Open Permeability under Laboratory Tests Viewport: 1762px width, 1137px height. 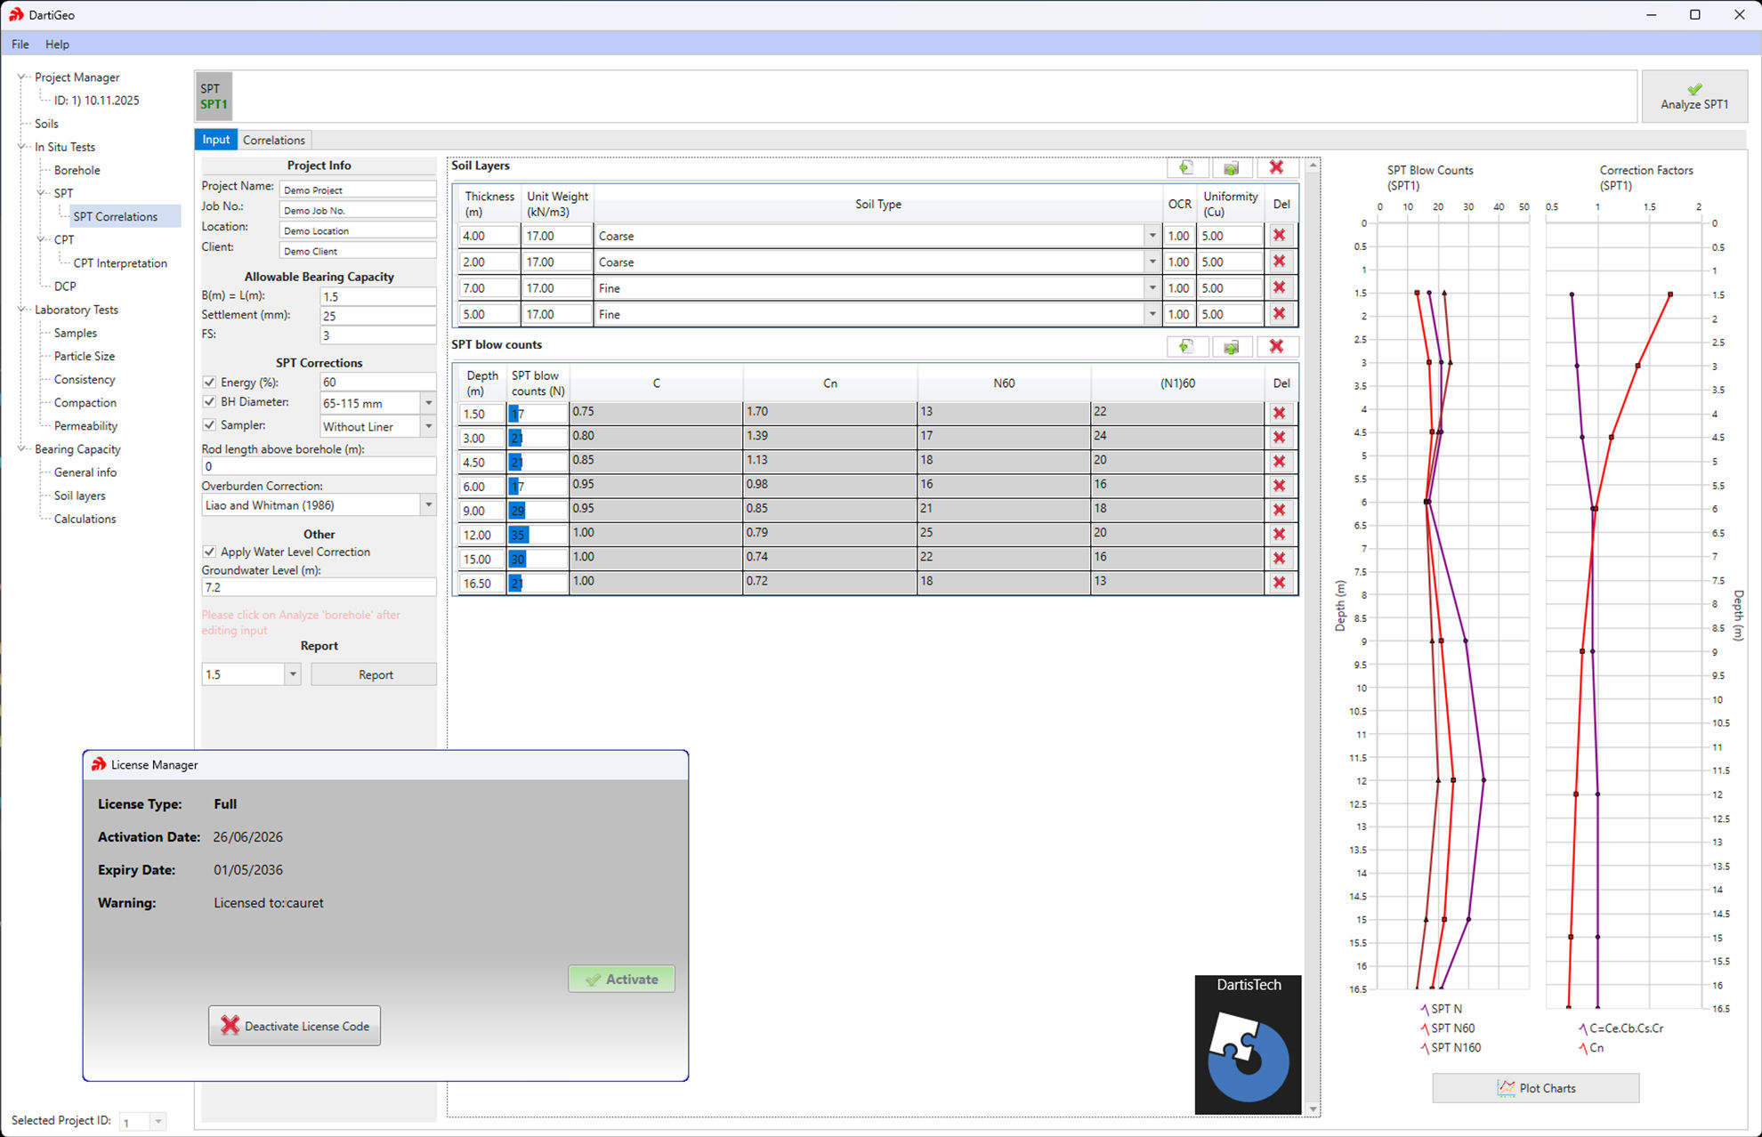point(85,426)
